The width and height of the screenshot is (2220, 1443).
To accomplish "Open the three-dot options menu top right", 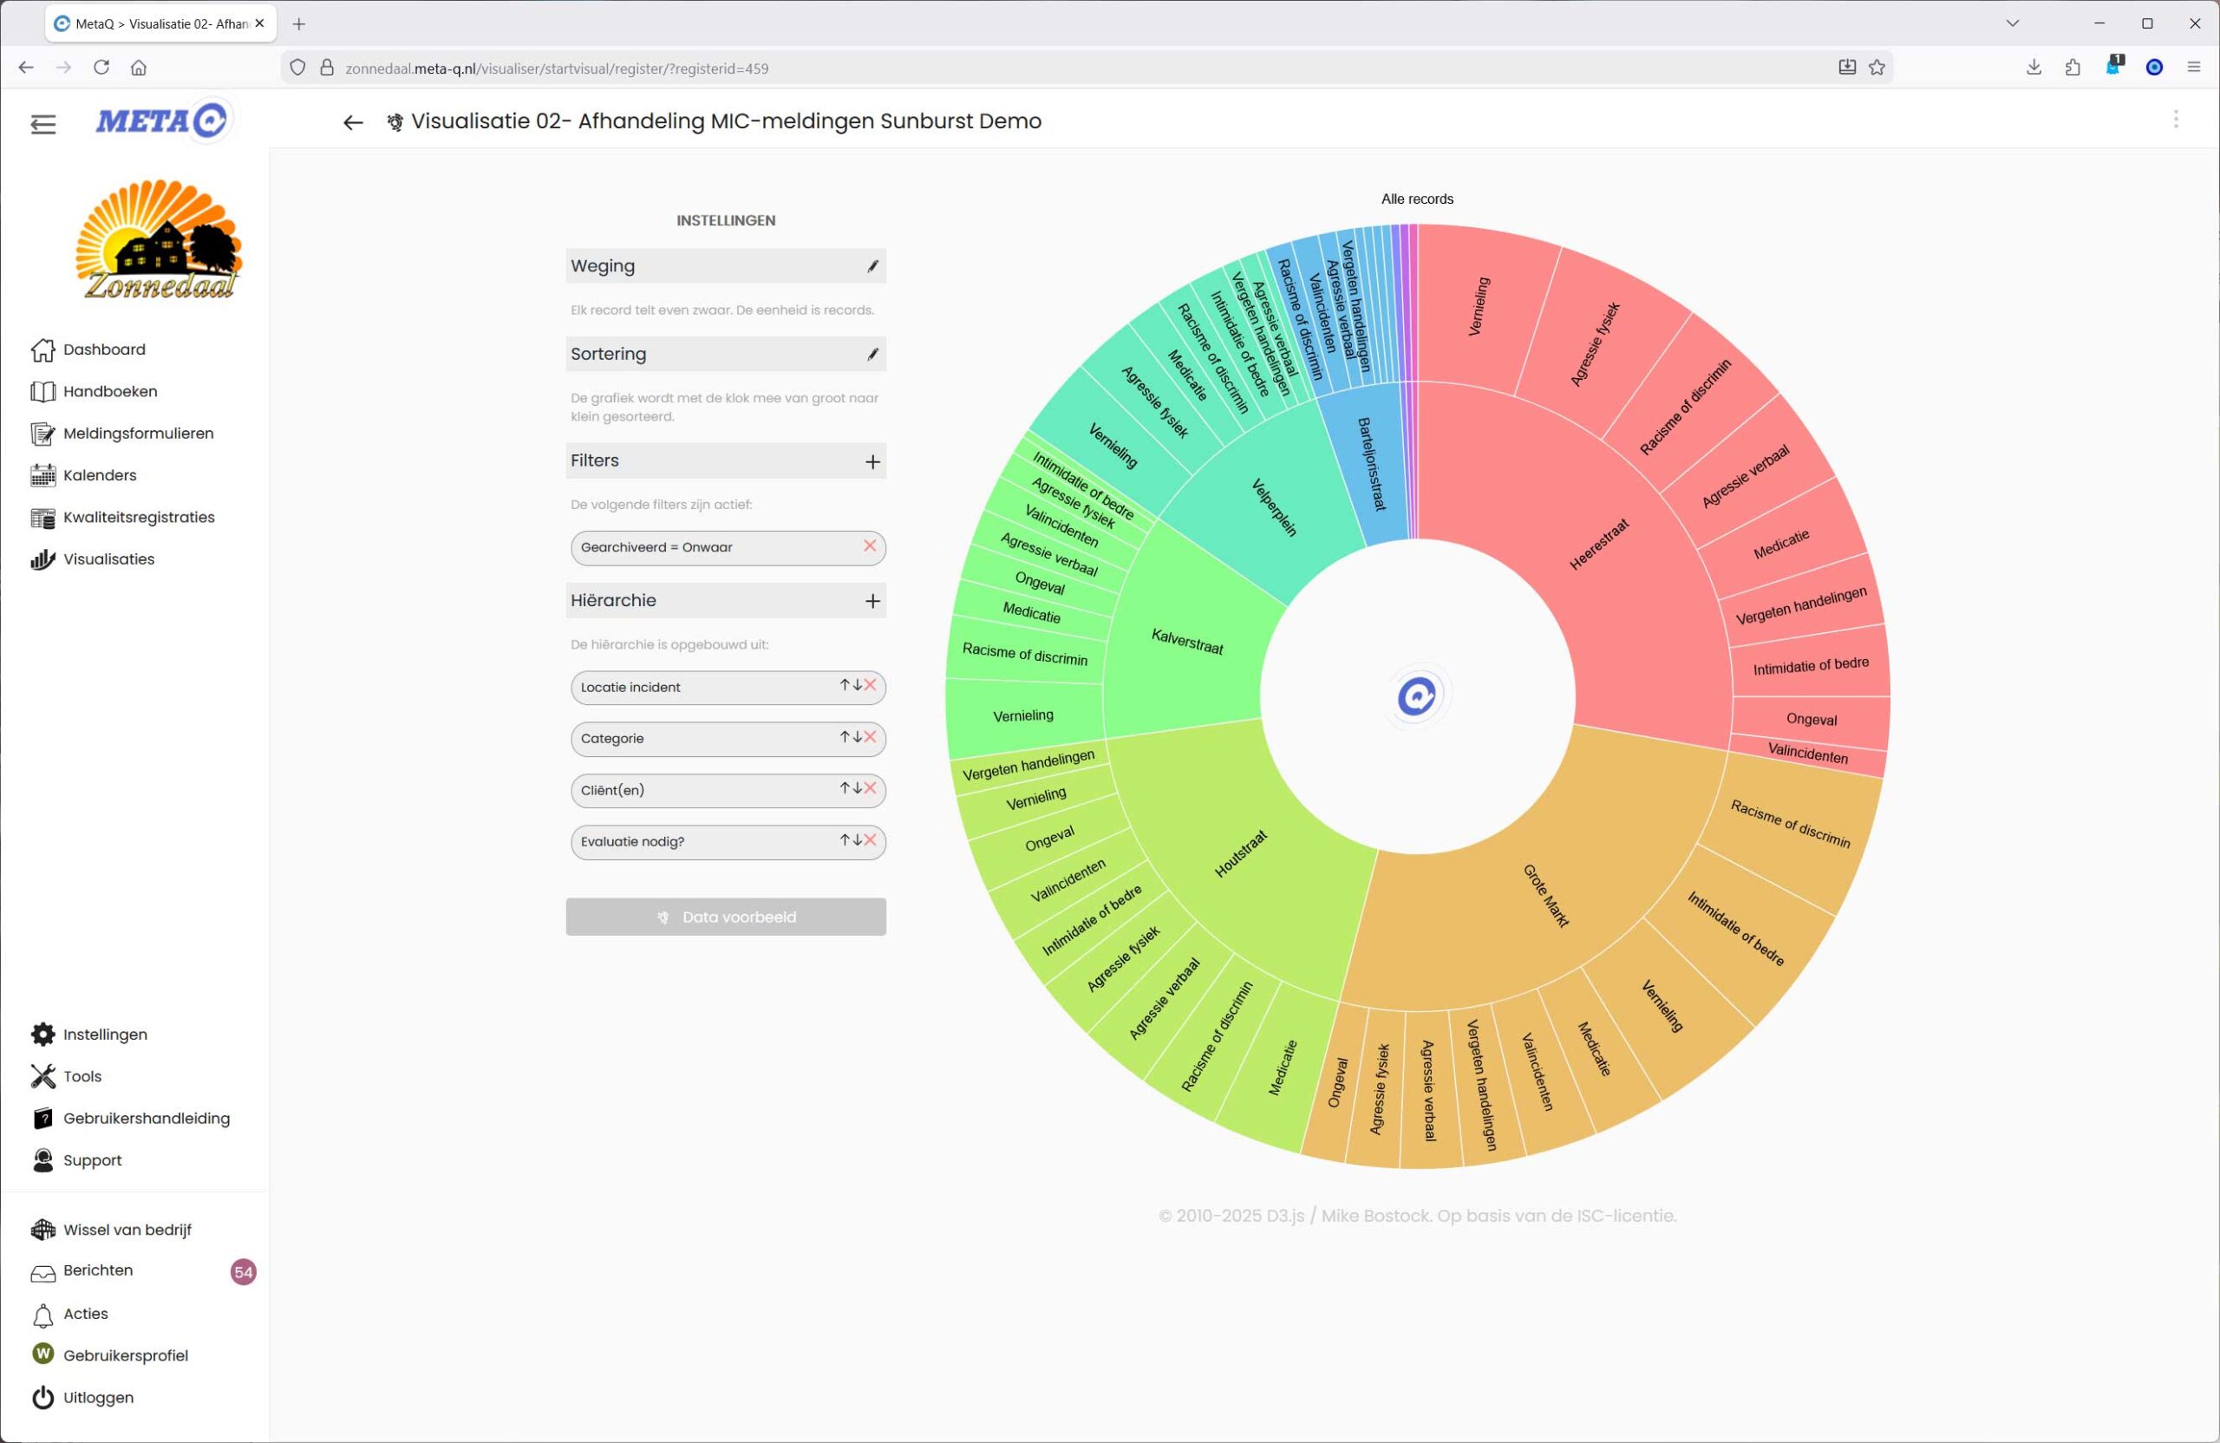I will (2175, 120).
